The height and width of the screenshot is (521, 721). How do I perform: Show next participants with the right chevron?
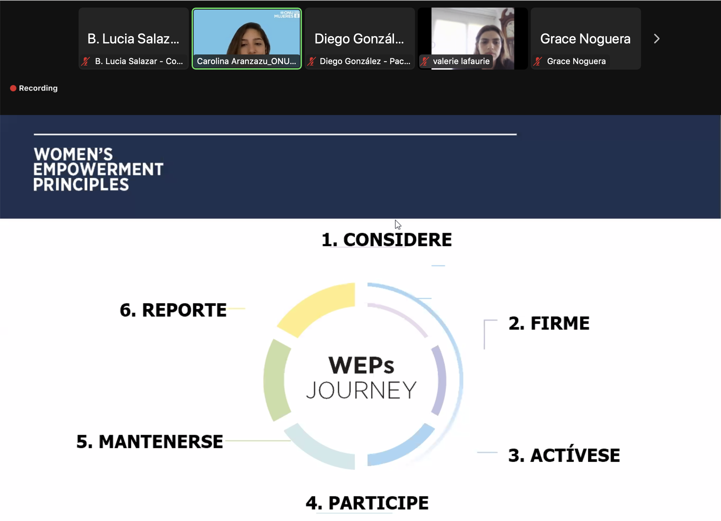[x=657, y=39]
